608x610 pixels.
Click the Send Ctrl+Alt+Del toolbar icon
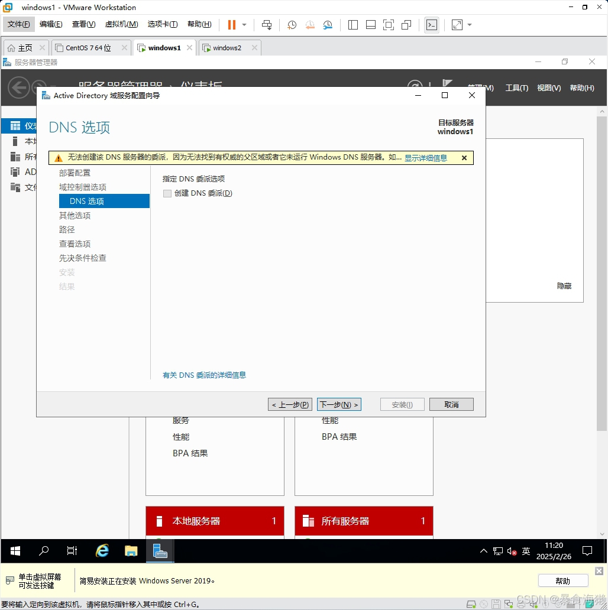click(x=267, y=25)
